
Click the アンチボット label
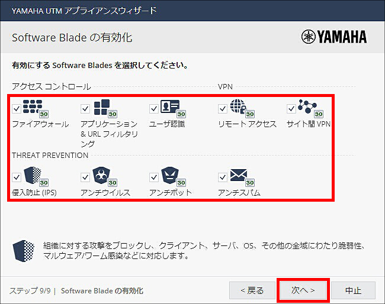171,193
